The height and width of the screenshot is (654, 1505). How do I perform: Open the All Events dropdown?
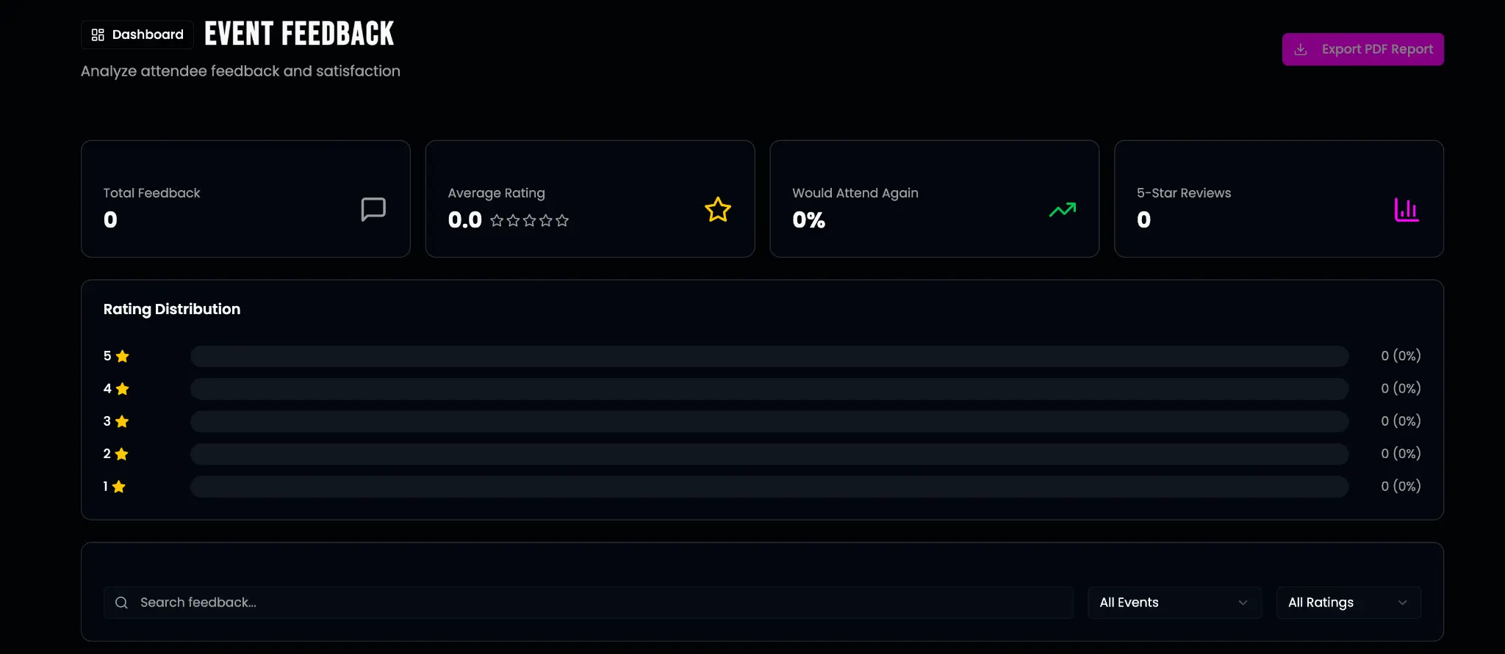click(1174, 603)
